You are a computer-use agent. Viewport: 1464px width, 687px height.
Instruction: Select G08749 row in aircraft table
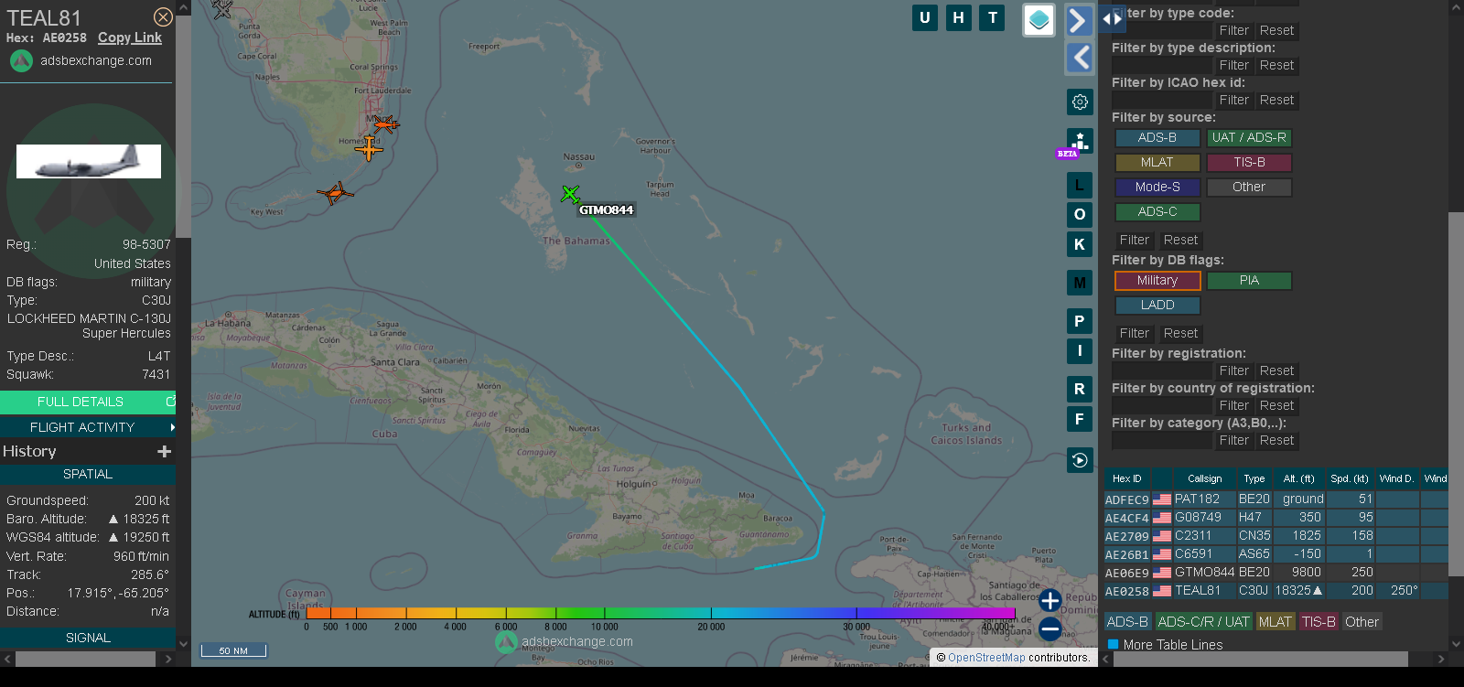tap(1276, 518)
